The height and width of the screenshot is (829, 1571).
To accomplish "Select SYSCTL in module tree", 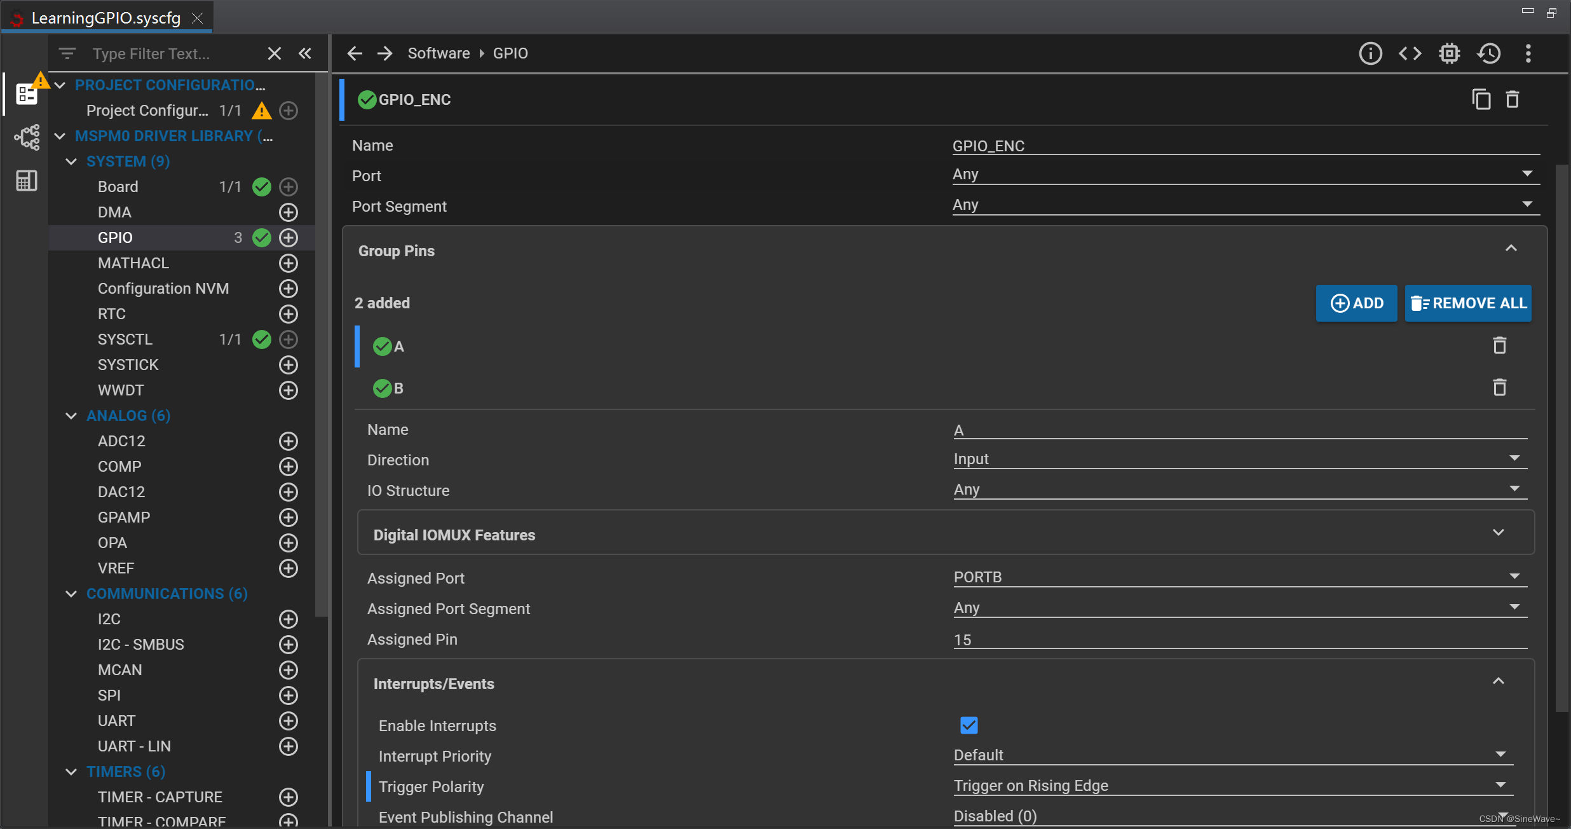I will pyautogui.click(x=125, y=339).
